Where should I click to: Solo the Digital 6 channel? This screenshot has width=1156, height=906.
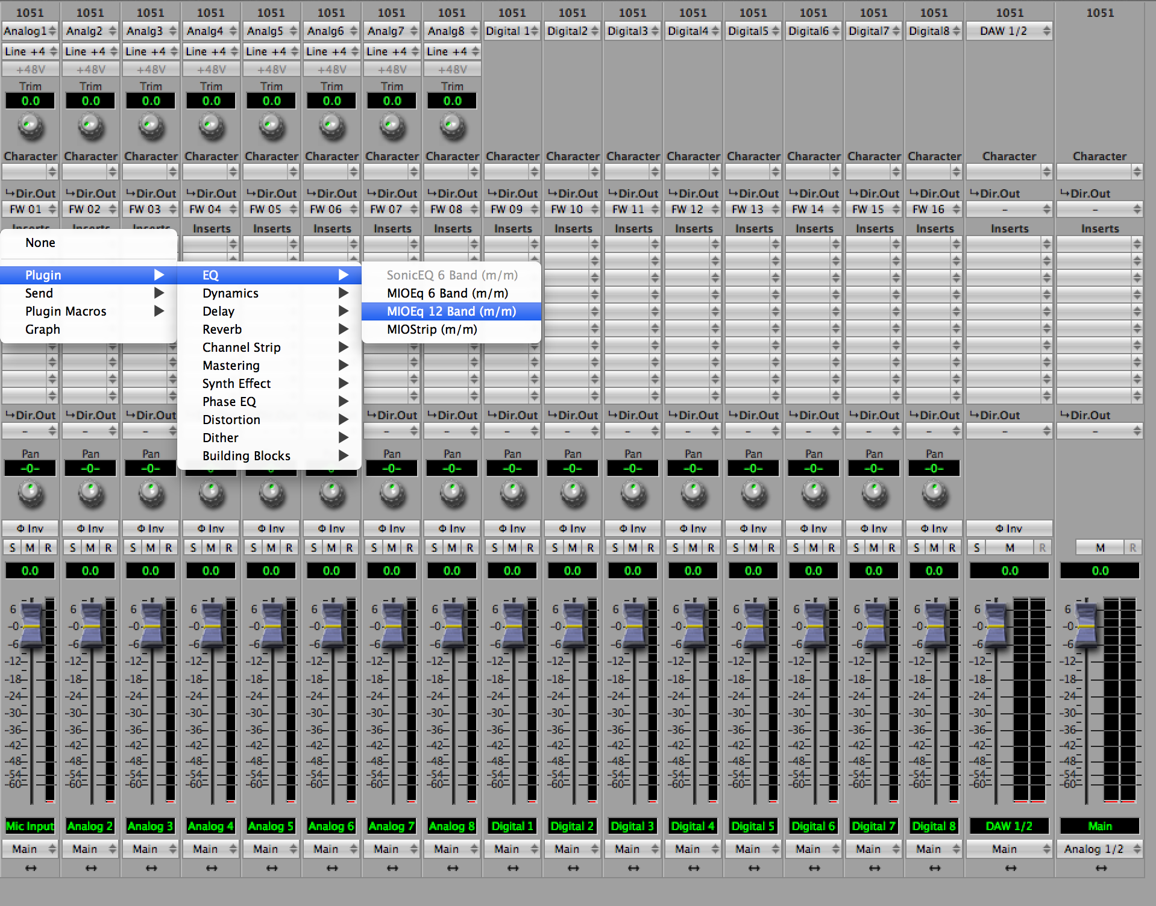796,548
